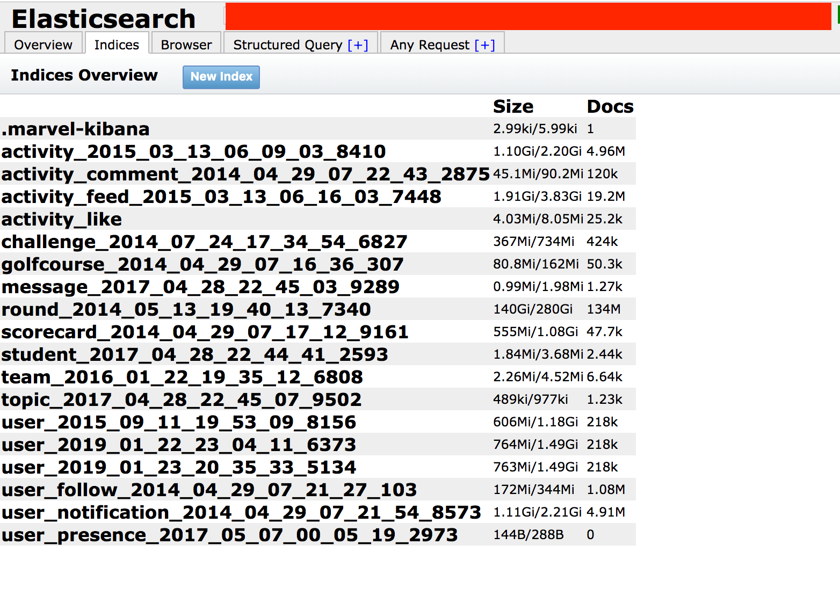This screenshot has width=840, height=610.
Task: Open the user_presence_2017_05_07_00_05_19_2973 index
Action: point(229,535)
